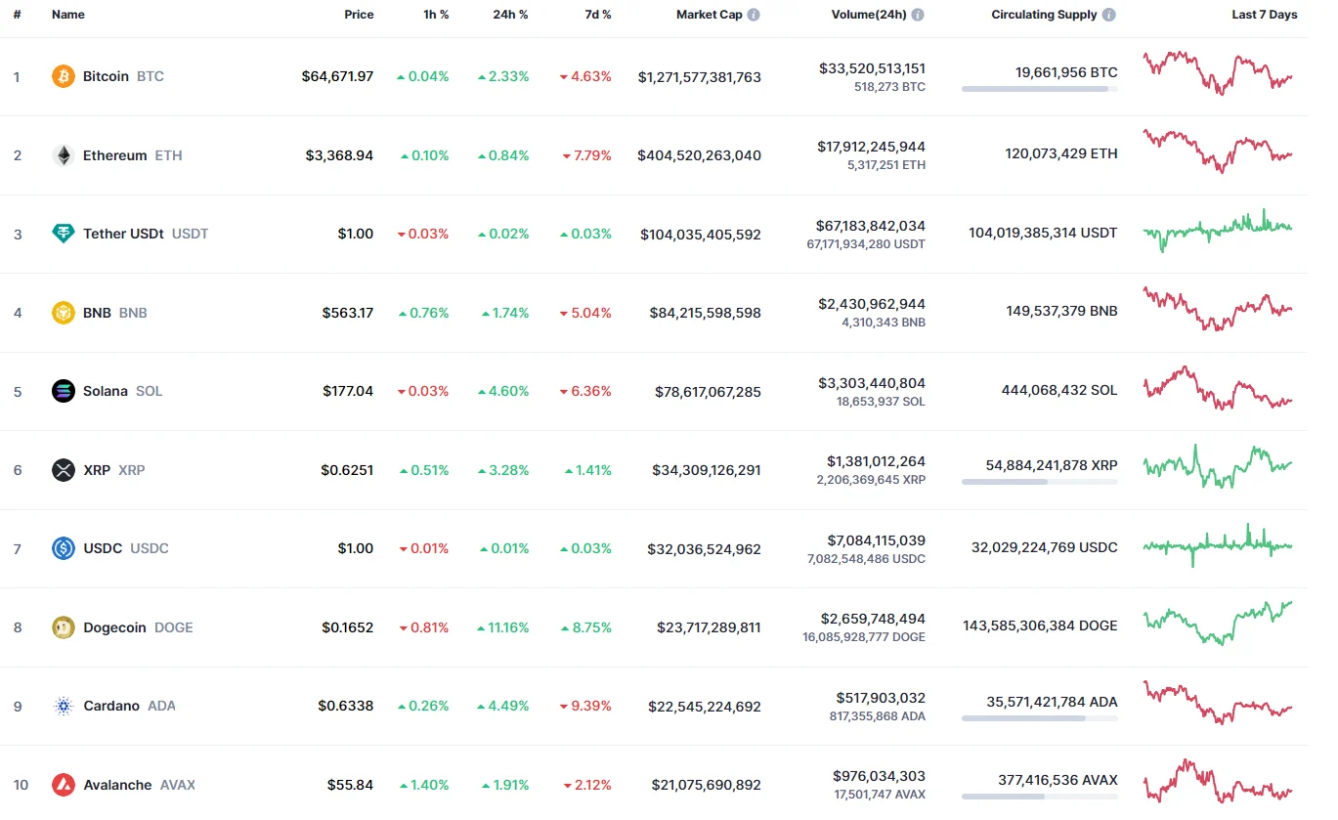This screenshot has height=820, width=1338.
Task: Click Ethereum's 24h volume value
Action: [x=871, y=147]
